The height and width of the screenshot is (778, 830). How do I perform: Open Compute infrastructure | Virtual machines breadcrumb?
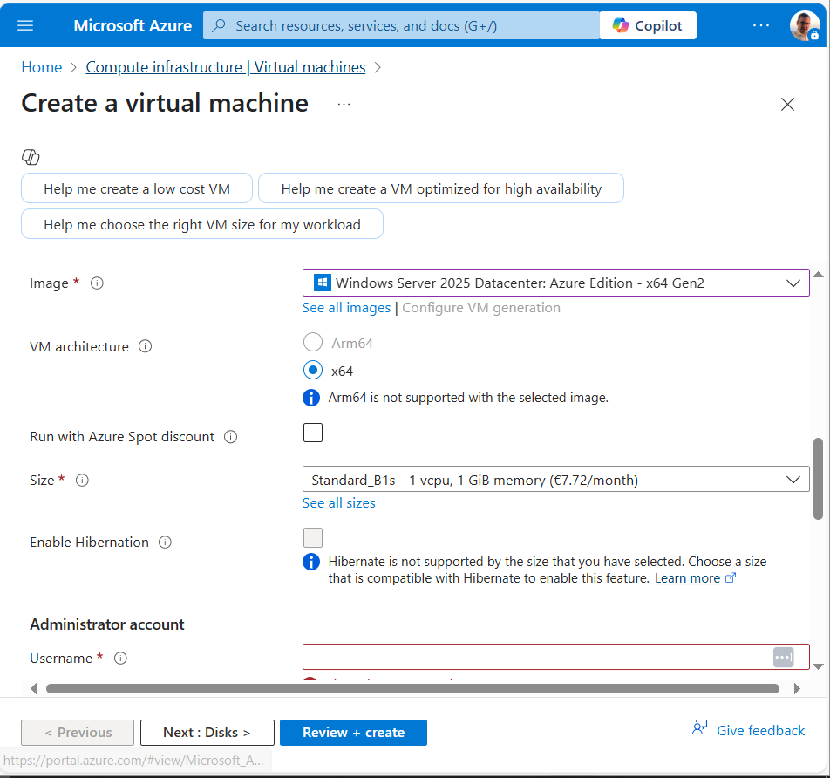tap(226, 67)
